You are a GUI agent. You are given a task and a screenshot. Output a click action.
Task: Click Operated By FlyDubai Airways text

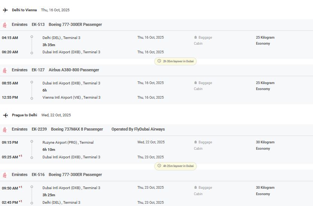[x=138, y=129]
